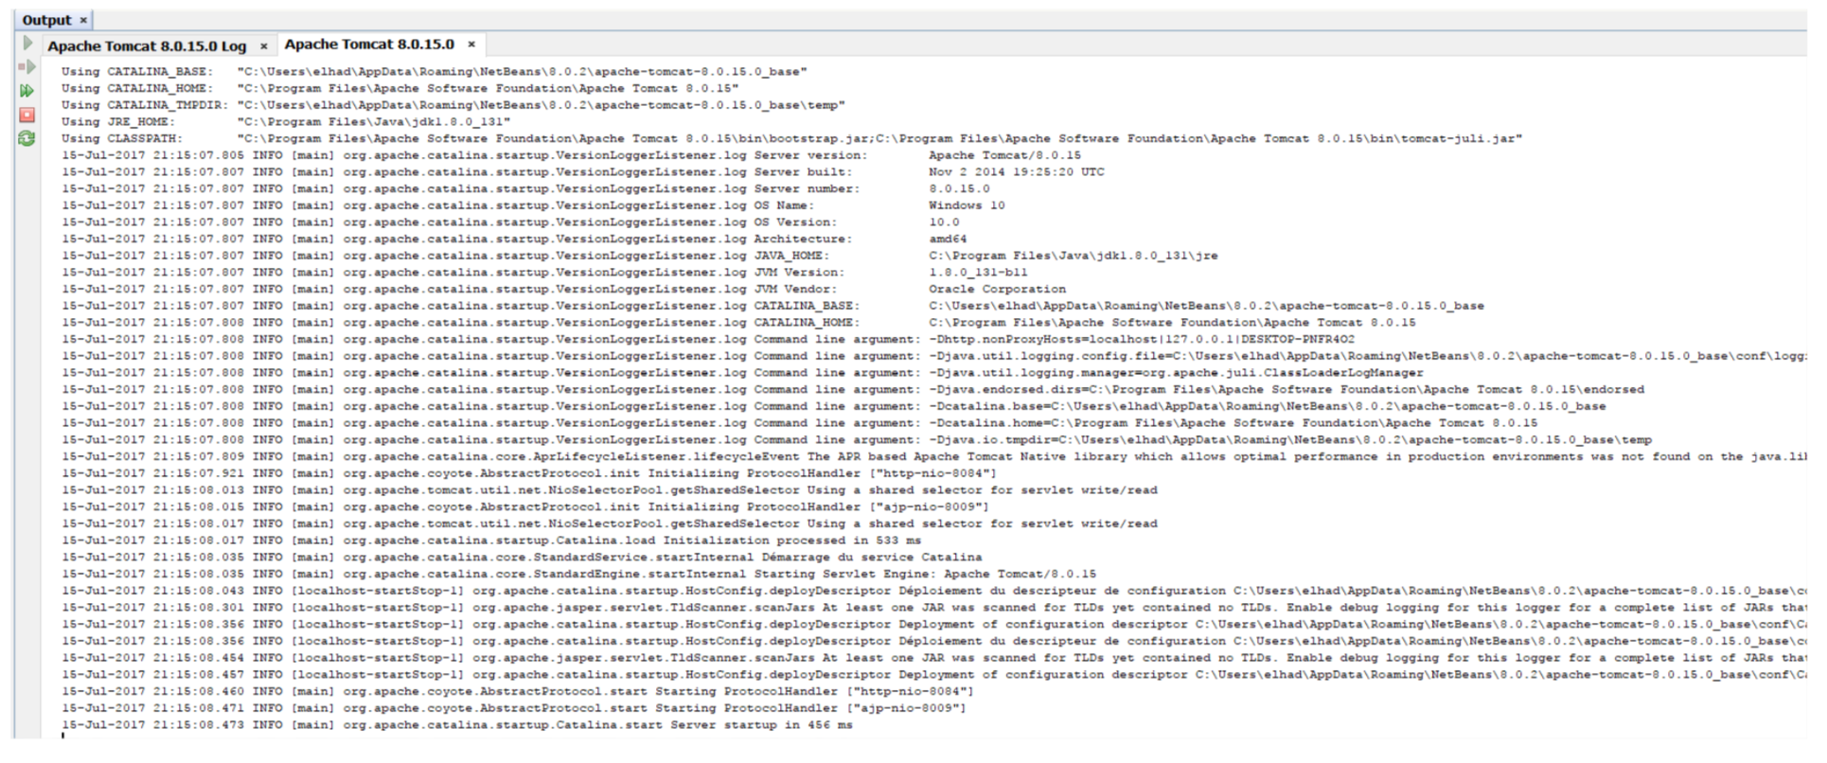
Task: Select the Apache Tomcat 8.0.15.0 tab
Action: [369, 44]
